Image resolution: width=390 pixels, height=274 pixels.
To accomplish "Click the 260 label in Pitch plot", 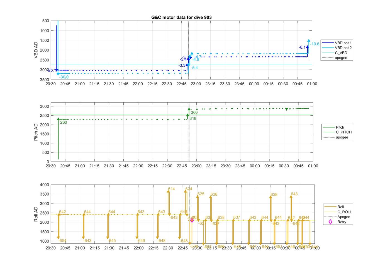I will coord(64,122).
